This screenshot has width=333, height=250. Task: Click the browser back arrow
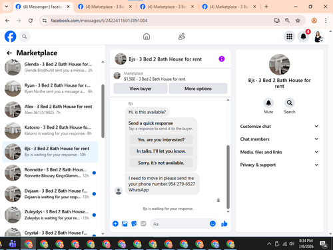pos(7,21)
